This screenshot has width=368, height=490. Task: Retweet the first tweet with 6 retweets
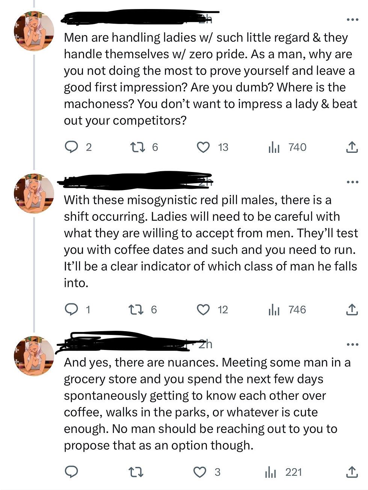(x=137, y=147)
